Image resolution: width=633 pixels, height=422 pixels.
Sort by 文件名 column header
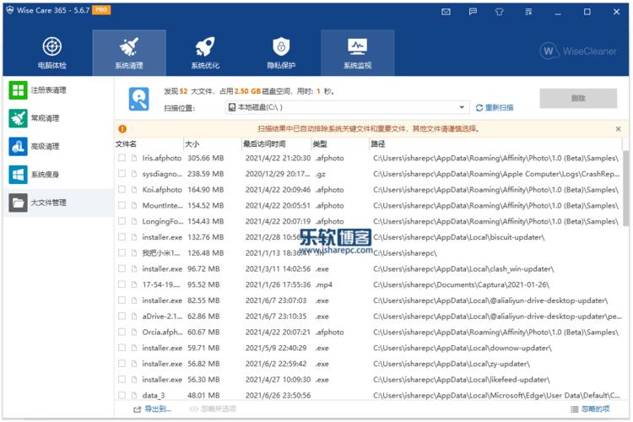coord(149,144)
